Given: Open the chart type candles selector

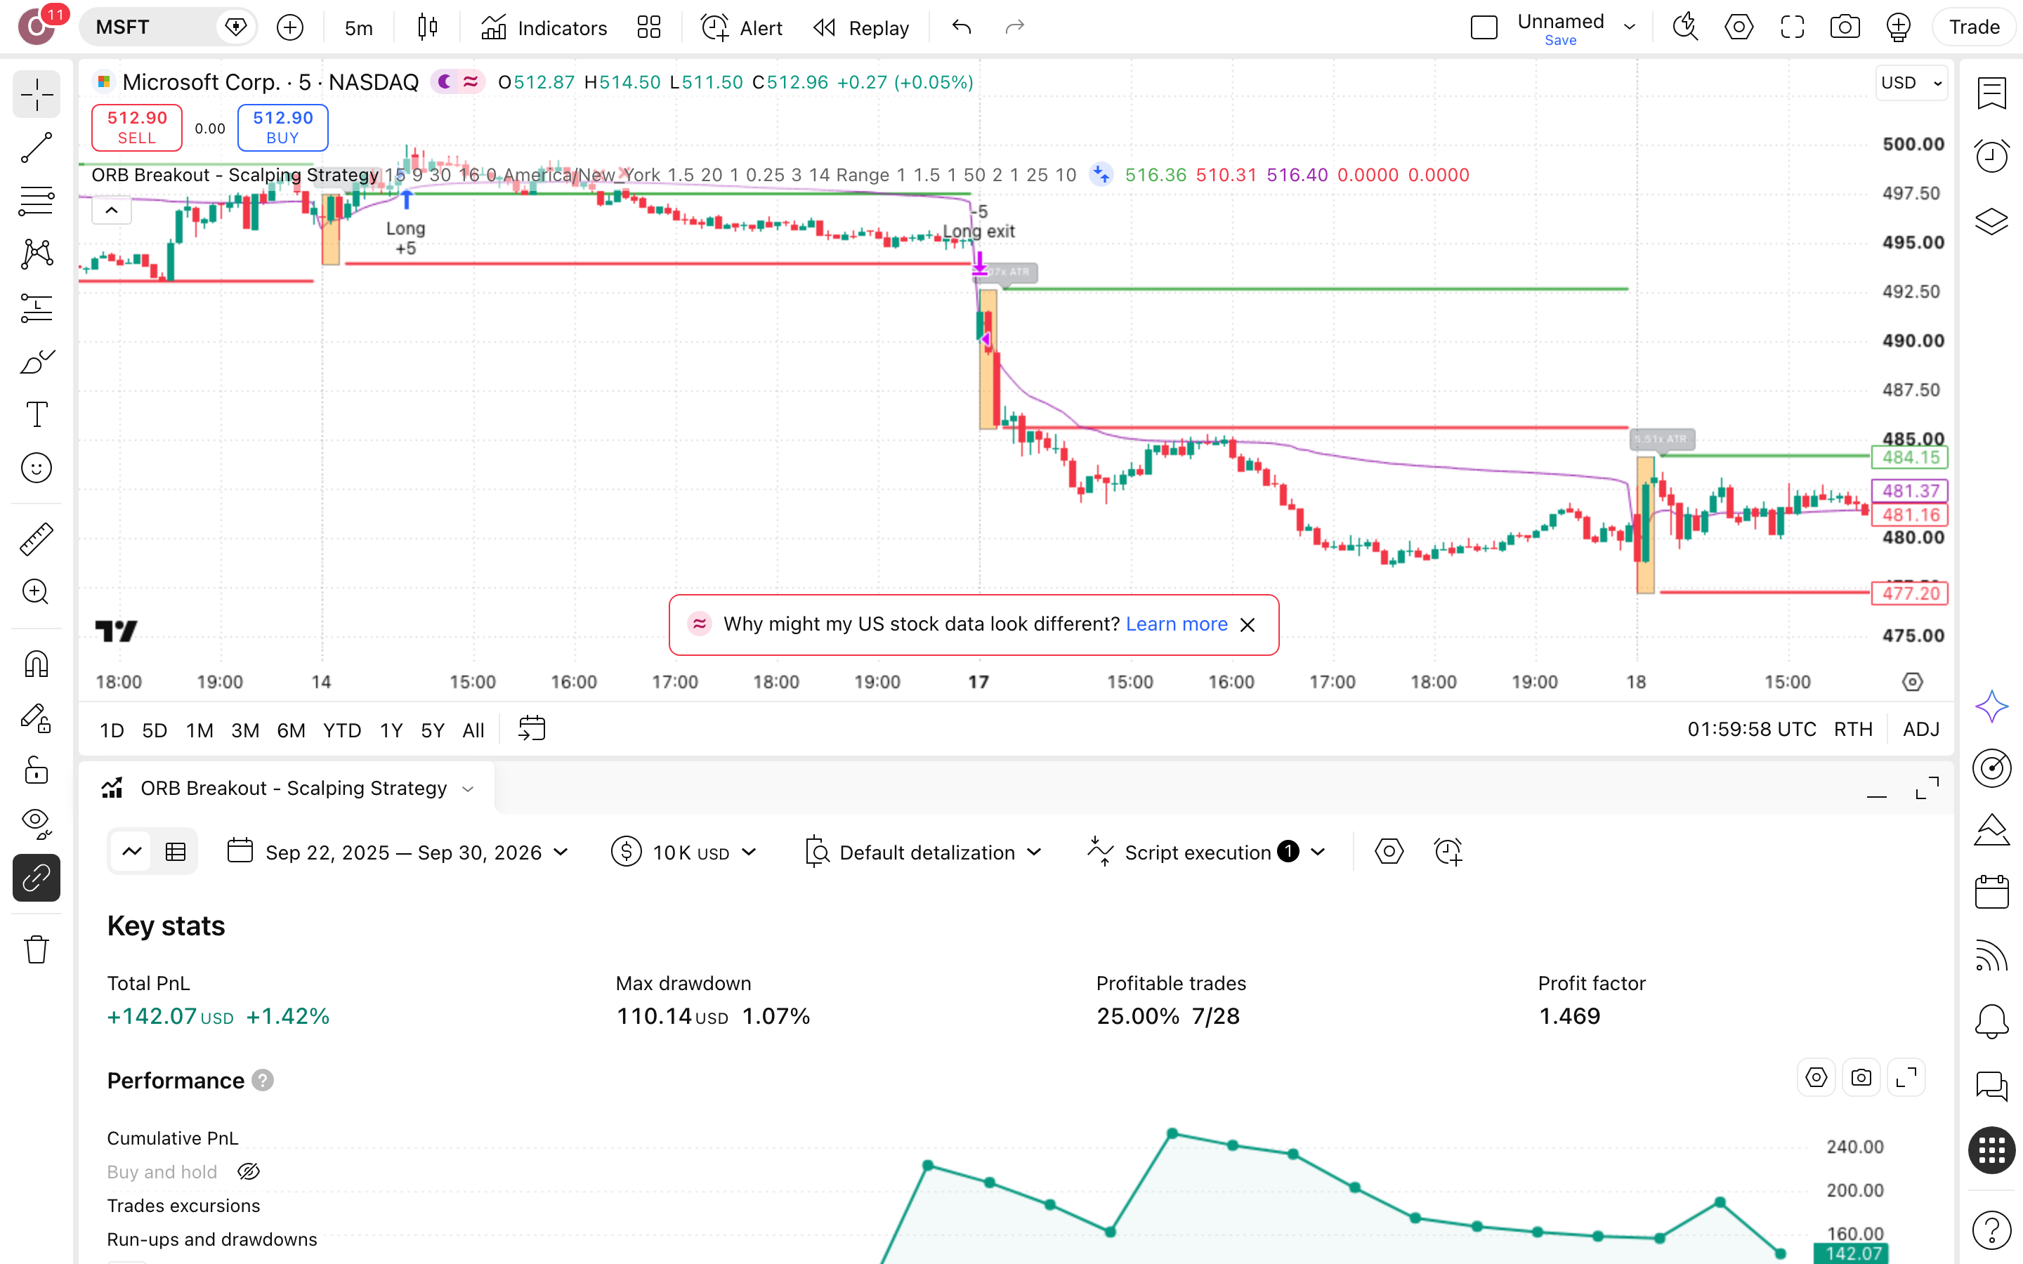Looking at the screenshot, I should [x=427, y=27].
